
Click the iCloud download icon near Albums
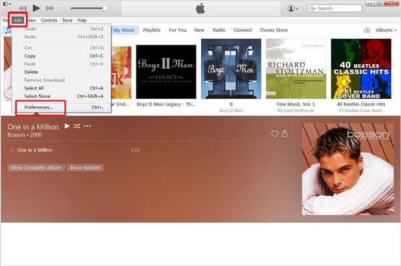(367, 31)
